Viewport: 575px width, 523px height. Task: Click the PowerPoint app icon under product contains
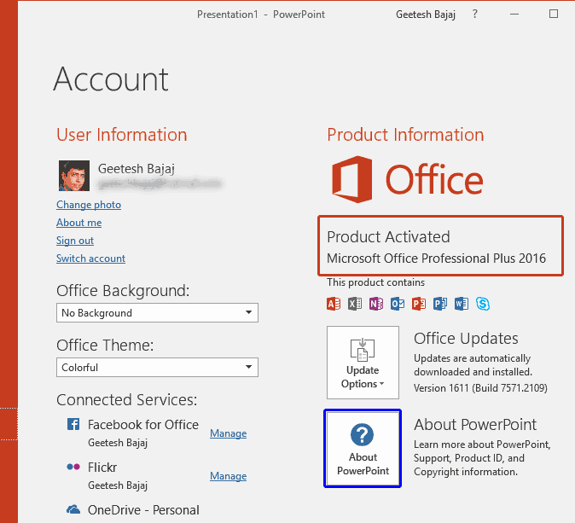click(x=418, y=304)
